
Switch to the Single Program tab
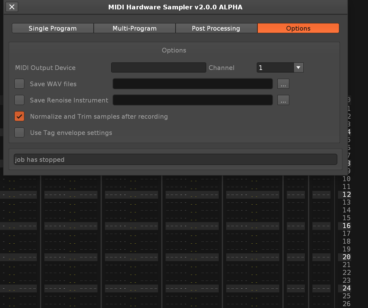click(x=53, y=28)
